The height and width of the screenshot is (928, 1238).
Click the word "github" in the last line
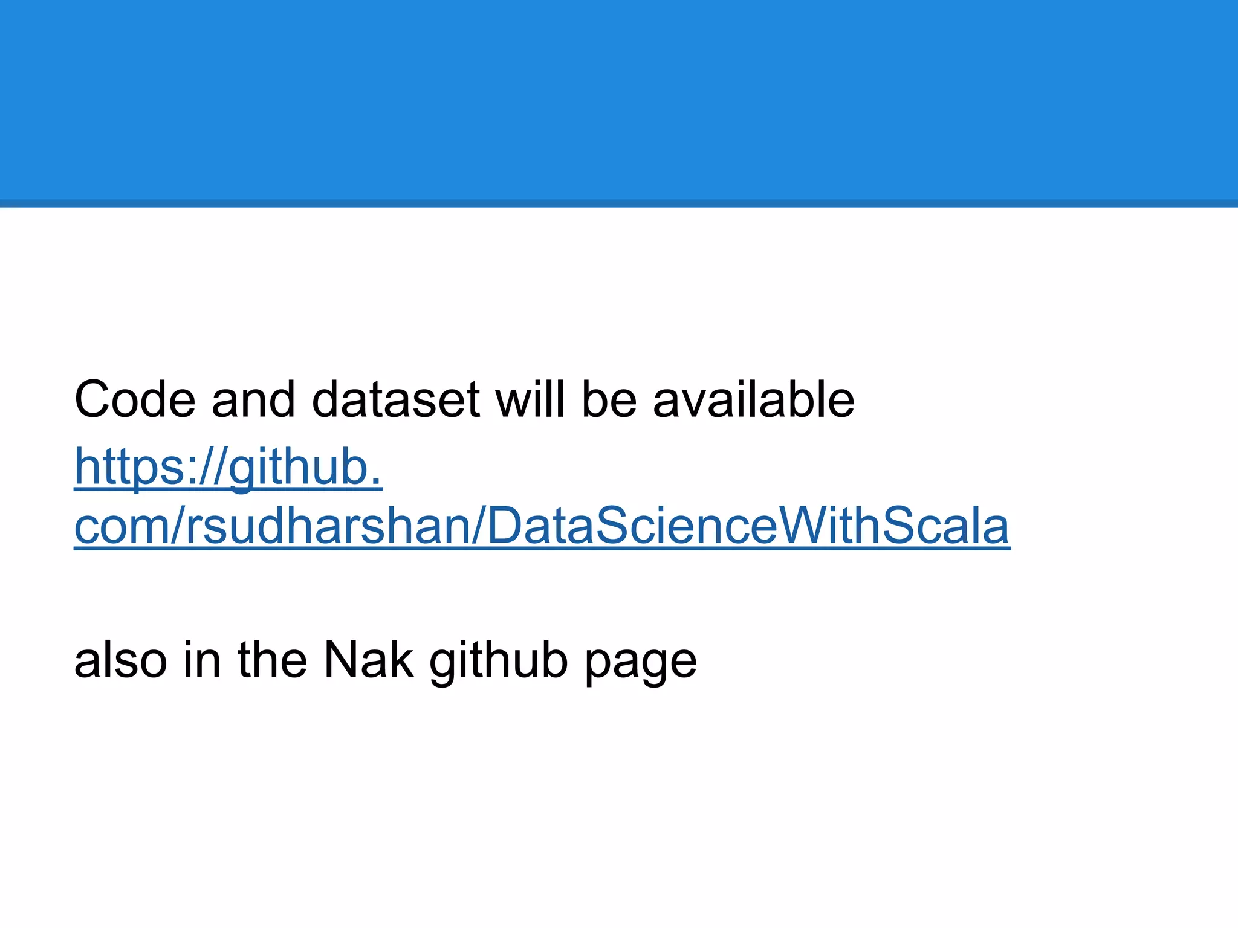pyautogui.click(x=499, y=662)
